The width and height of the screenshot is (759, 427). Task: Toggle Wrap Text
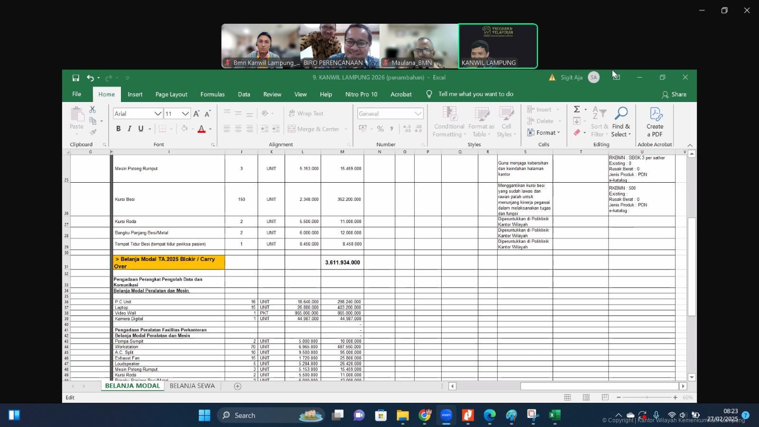tap(306, 113)
